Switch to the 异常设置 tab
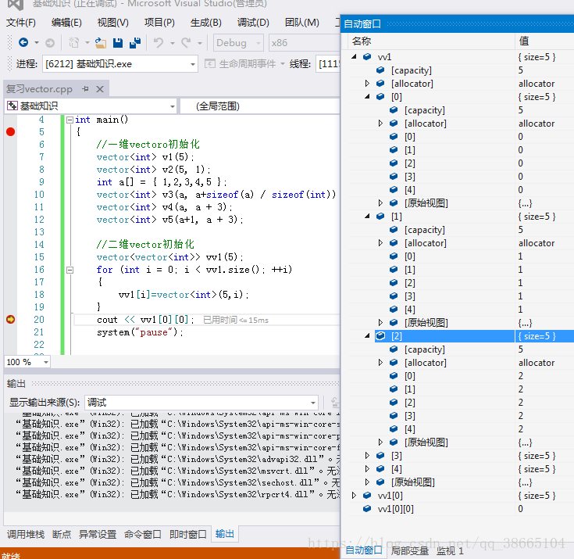 [x=98, y=535]
